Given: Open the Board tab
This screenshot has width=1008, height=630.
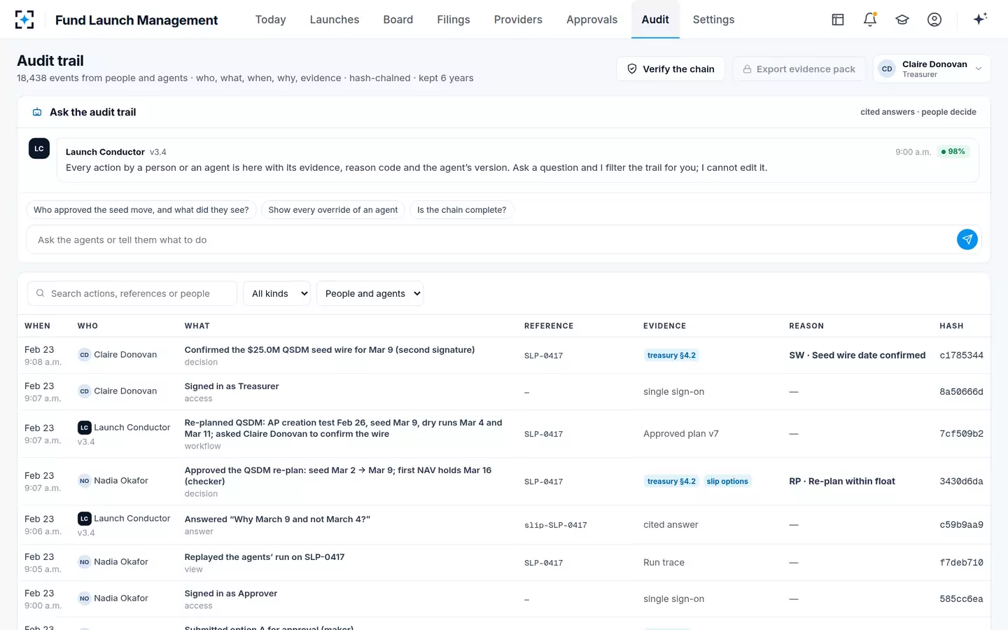Looking at the screenshot, I should 398,20.
